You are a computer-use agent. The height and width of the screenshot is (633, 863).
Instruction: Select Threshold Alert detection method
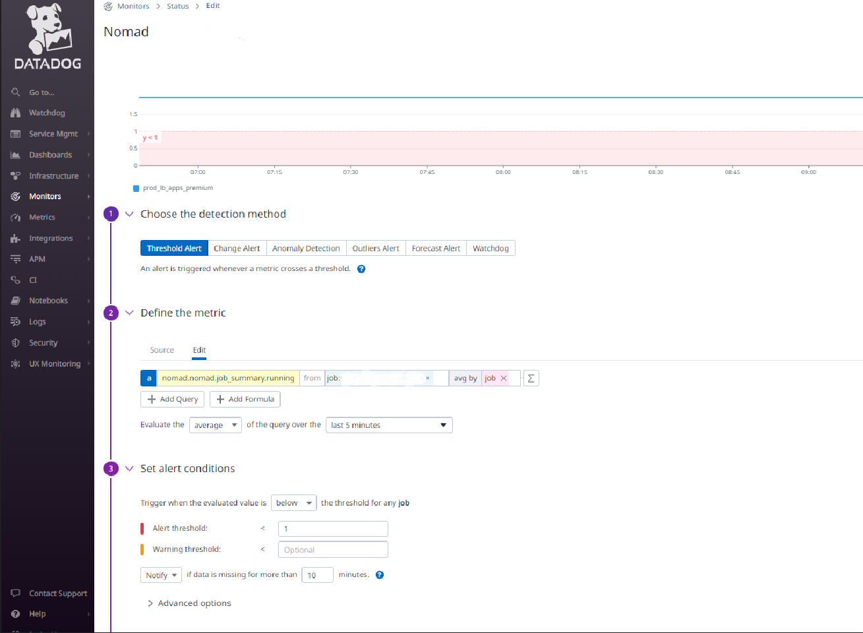coord(174,249)
